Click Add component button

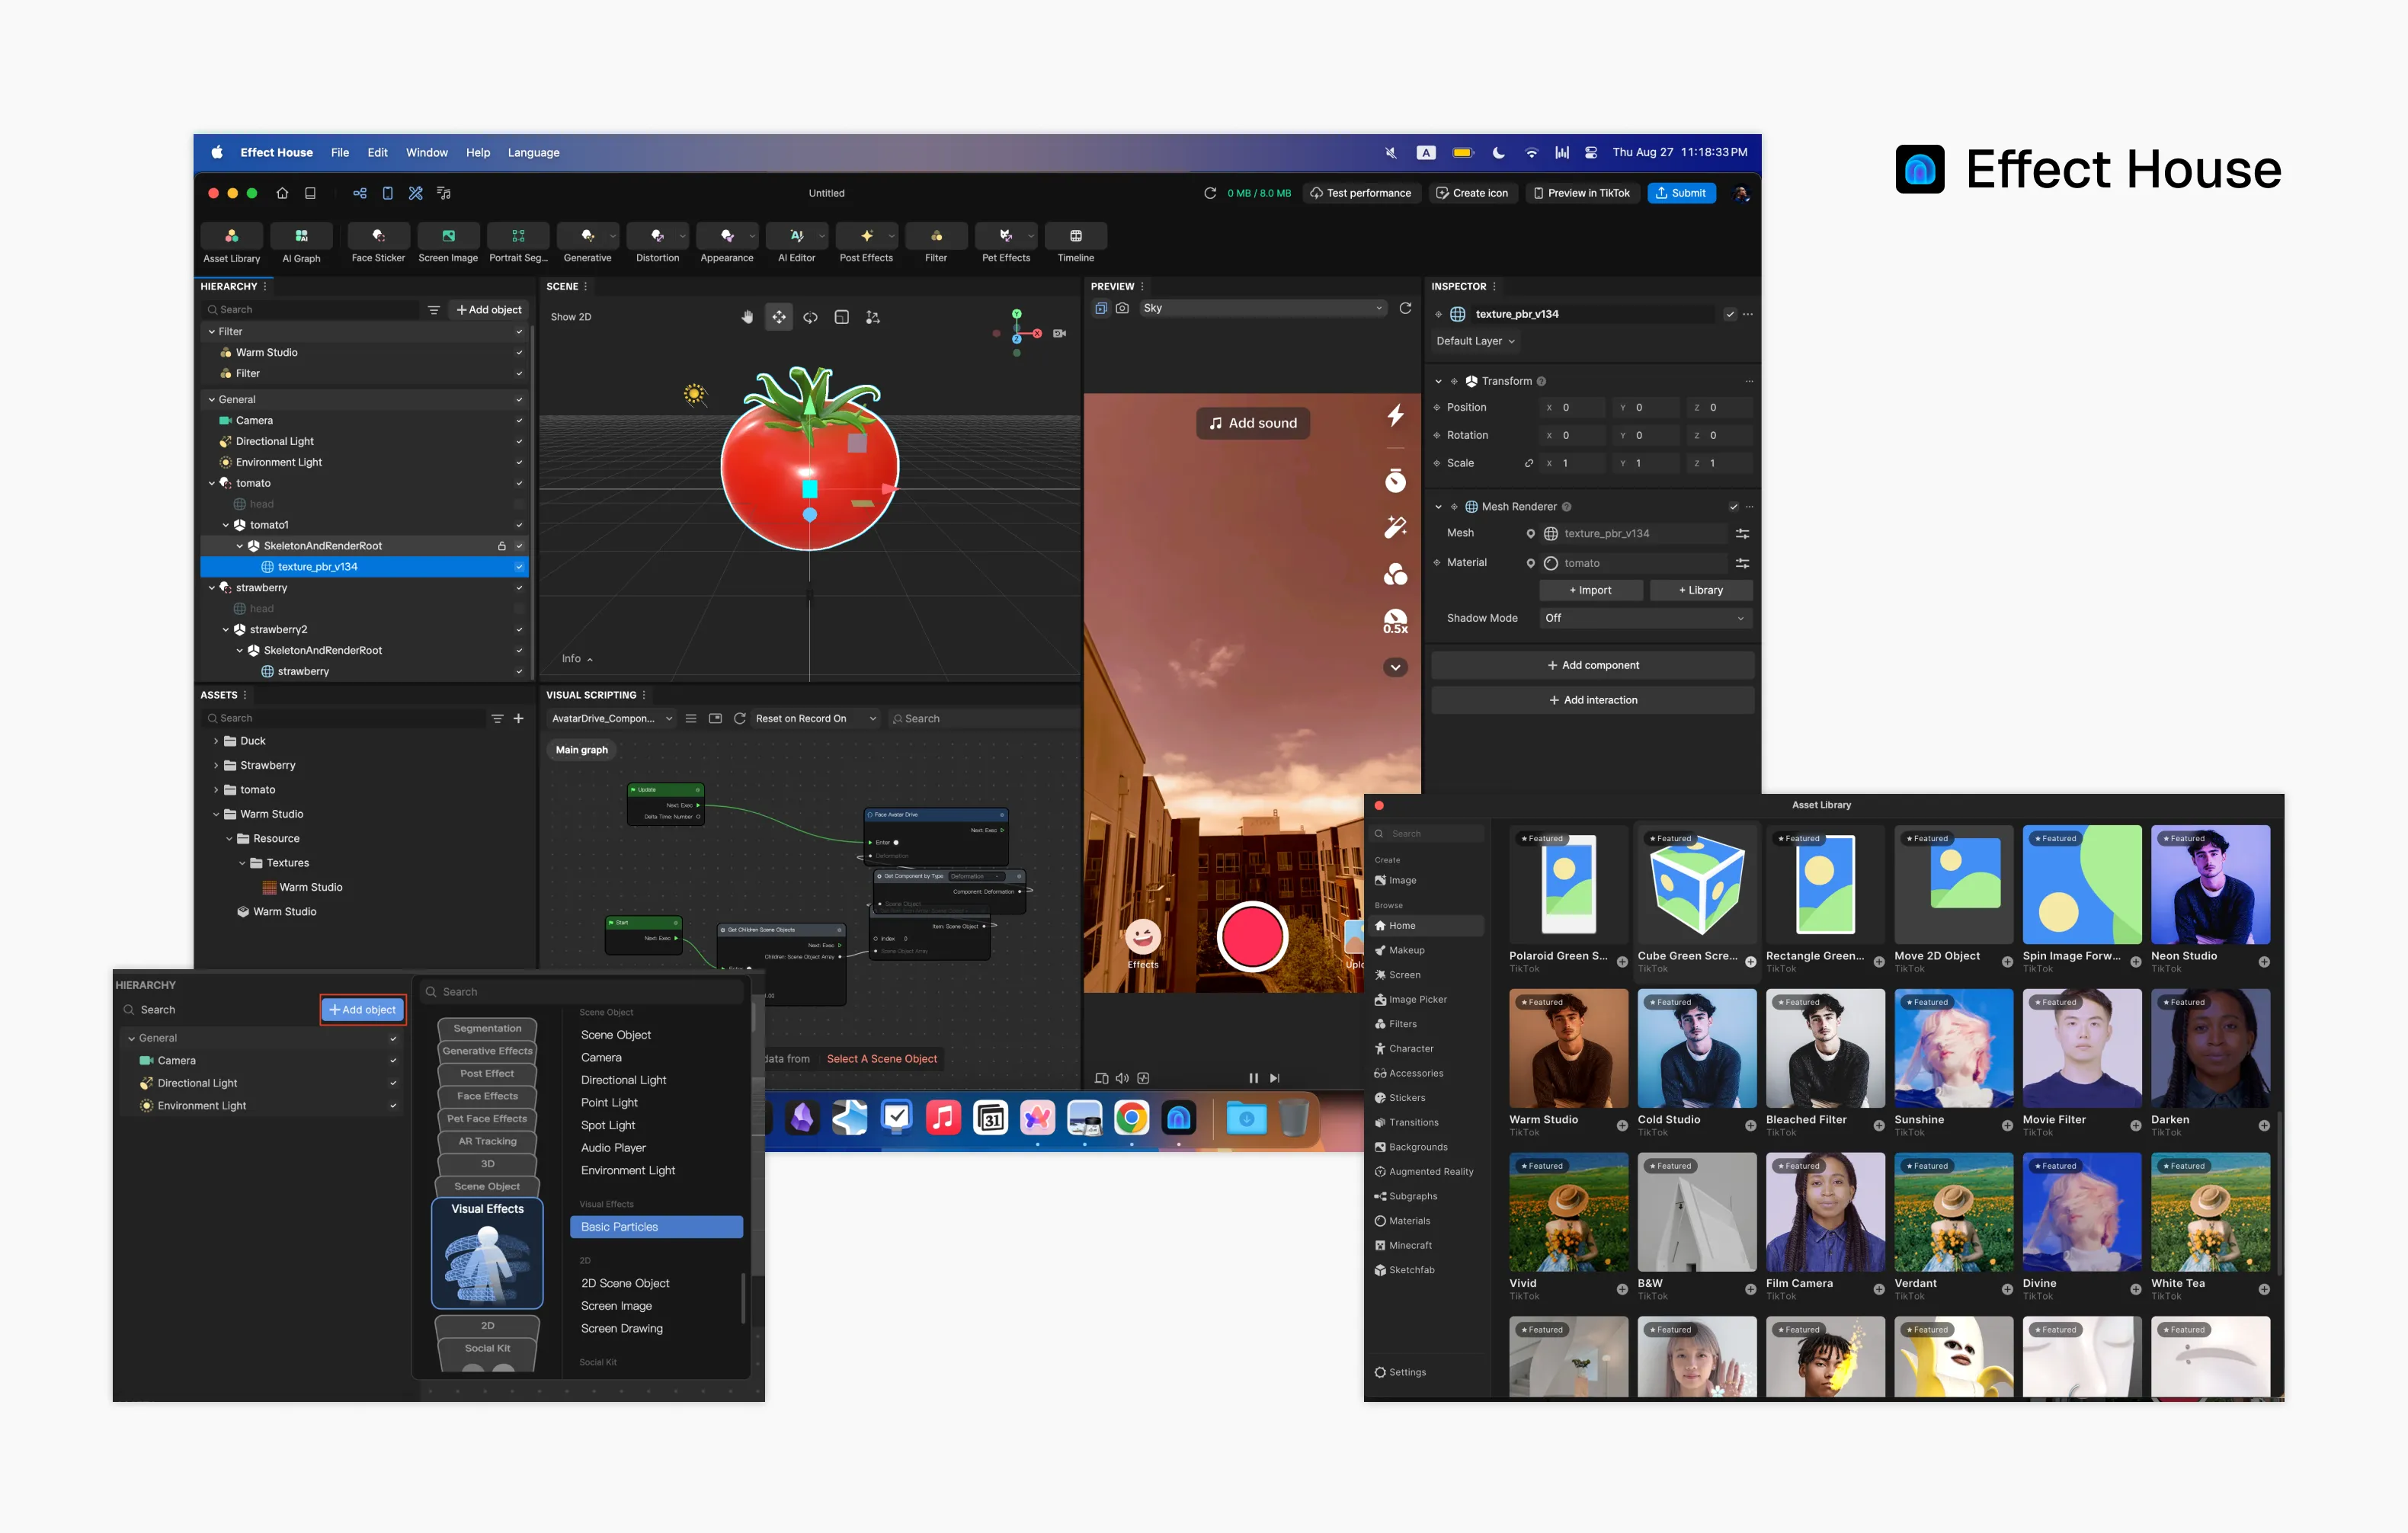click(x=1592, y=665)
